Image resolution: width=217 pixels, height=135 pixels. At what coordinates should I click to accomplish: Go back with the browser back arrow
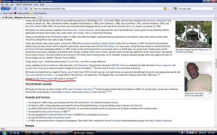point(3,9)
